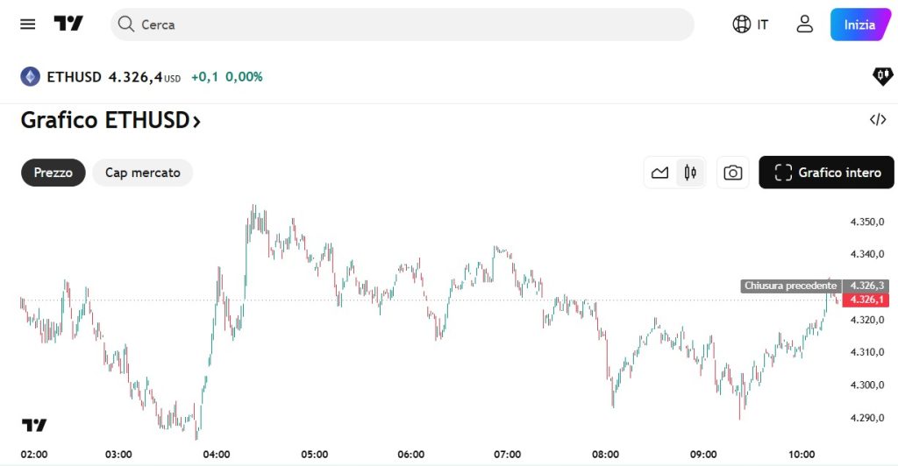Viewport: 898px width, 466px height.
Task: Click the globe language icon
Action: 742,25
